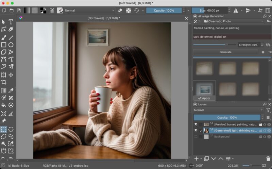This screenshot has width=272, height=169.
Task: Adjust the brush Size slider
Action: [x=209, y=10]
